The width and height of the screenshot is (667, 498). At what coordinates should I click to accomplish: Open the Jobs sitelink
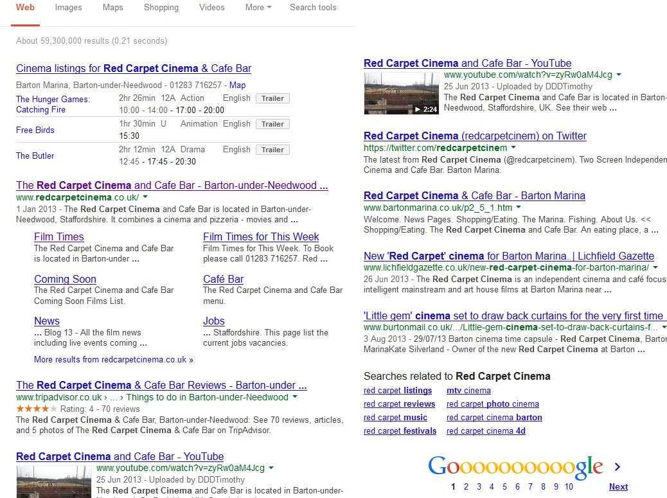214,321
